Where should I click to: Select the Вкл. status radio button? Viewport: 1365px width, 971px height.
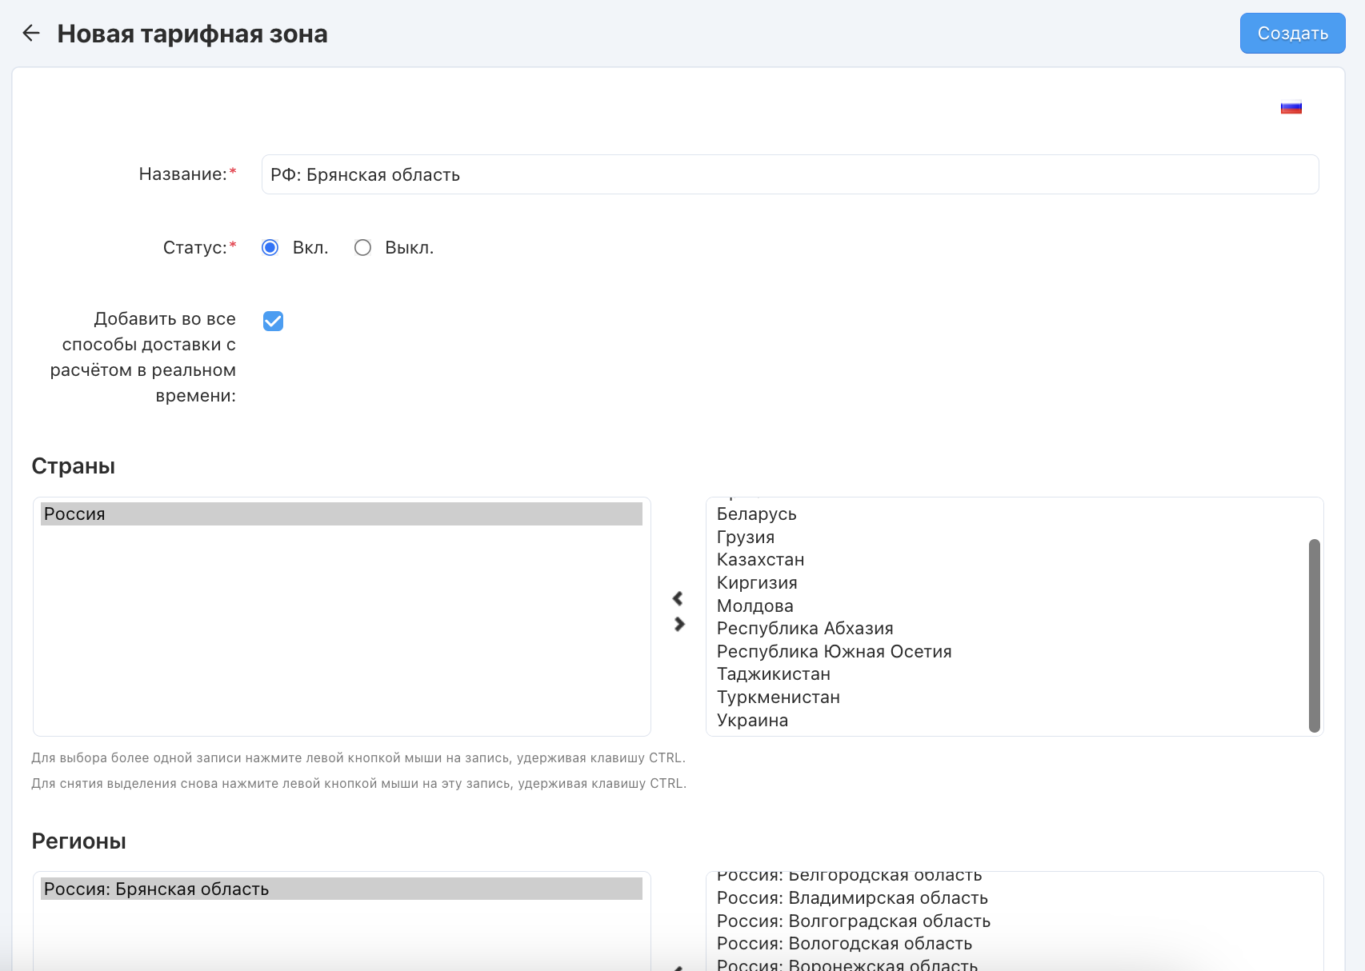click(270, 248)
